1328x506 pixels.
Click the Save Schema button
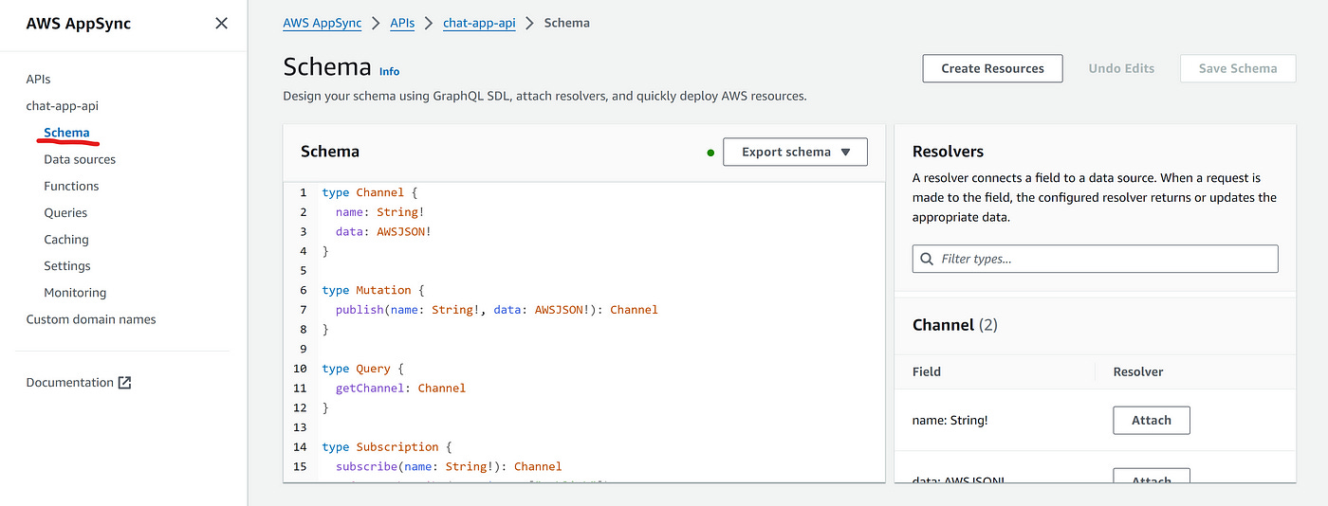(x=1238, y=68)
